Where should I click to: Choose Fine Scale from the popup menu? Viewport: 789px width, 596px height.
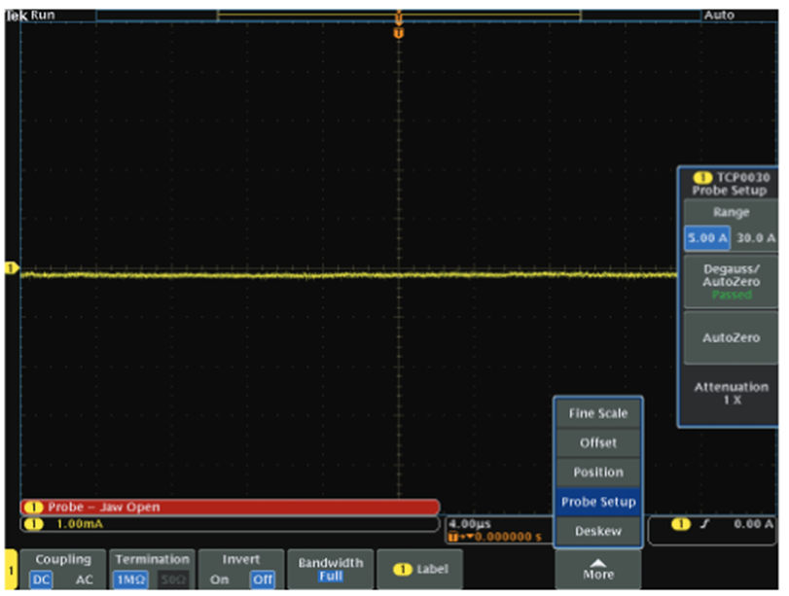[x=597, y=413]
